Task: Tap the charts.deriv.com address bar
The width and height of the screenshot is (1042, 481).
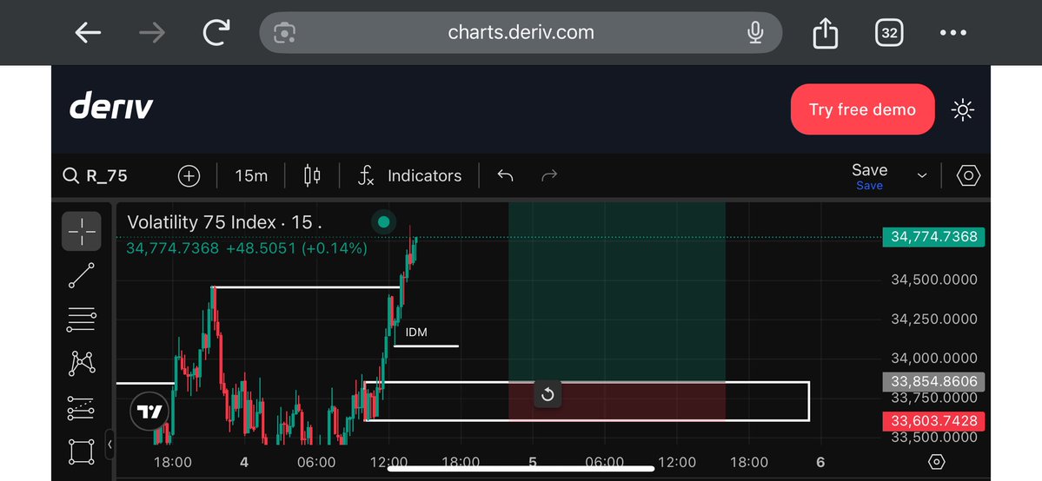Action: [x=521, y=32]
